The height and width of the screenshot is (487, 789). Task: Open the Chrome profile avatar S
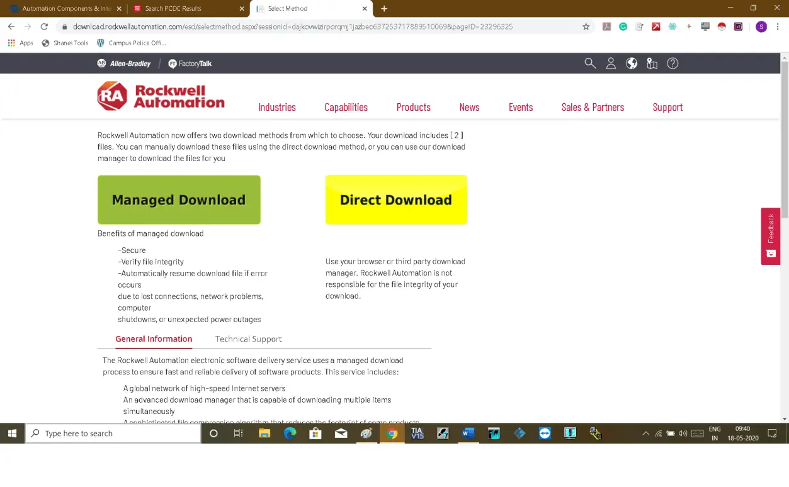(x=761, y=26)
